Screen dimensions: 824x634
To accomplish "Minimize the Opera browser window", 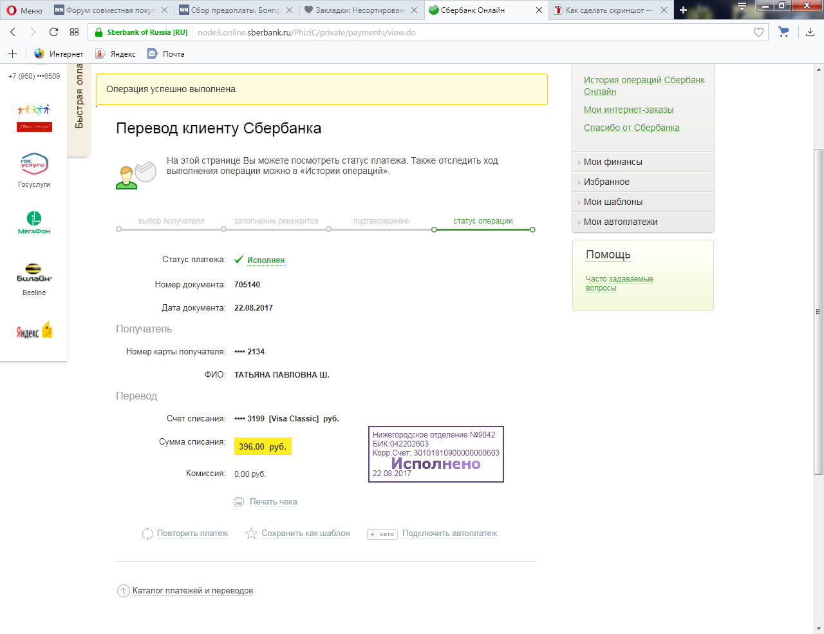I will [764, 6].
